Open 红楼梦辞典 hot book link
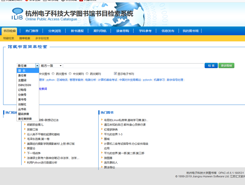Viewport: 245px width, 185px height. (x=111, y=130)
